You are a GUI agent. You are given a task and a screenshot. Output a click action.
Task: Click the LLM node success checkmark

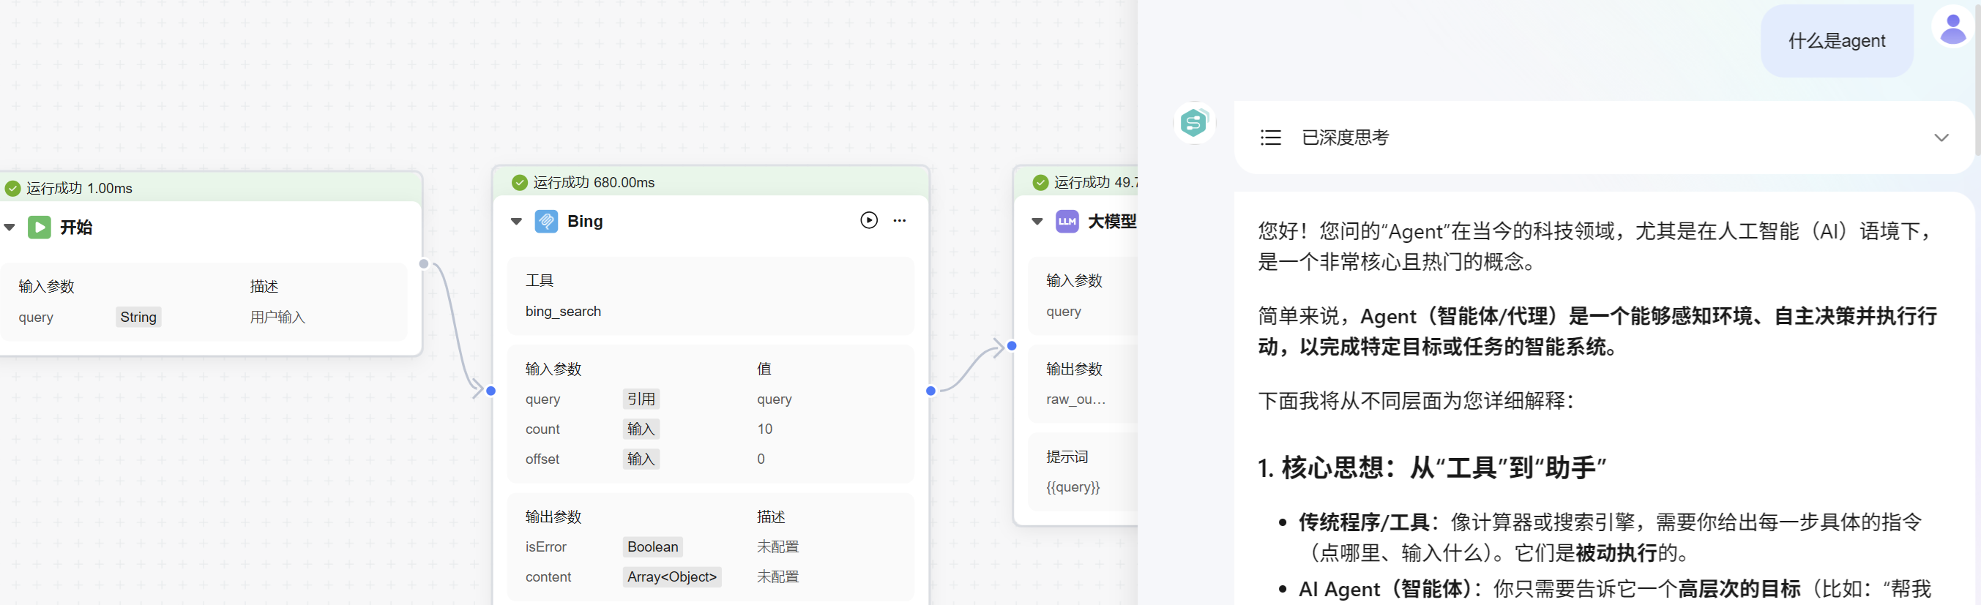(1040, 182)
